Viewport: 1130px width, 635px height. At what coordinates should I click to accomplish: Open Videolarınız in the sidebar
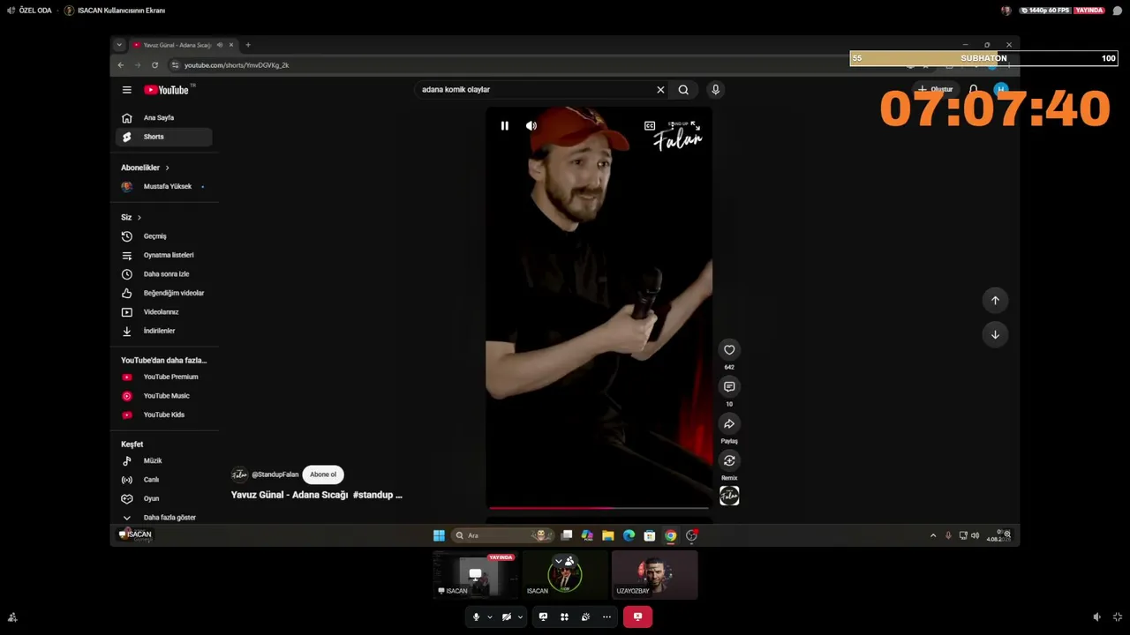(x=164, y=312)
